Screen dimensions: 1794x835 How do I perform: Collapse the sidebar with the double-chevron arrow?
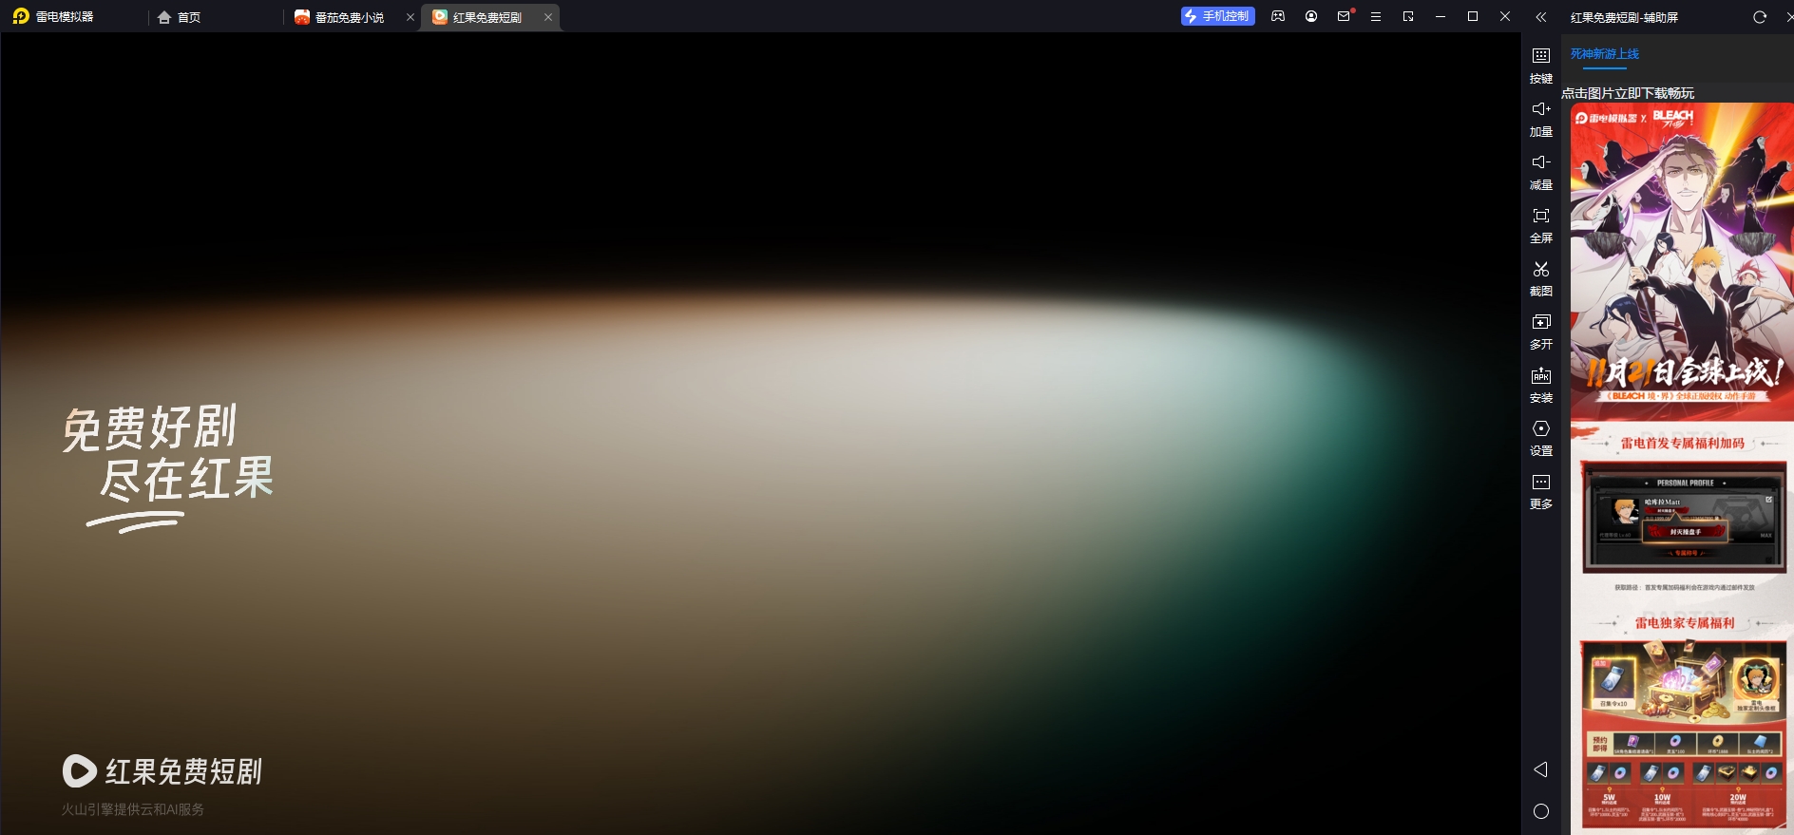1540,17
